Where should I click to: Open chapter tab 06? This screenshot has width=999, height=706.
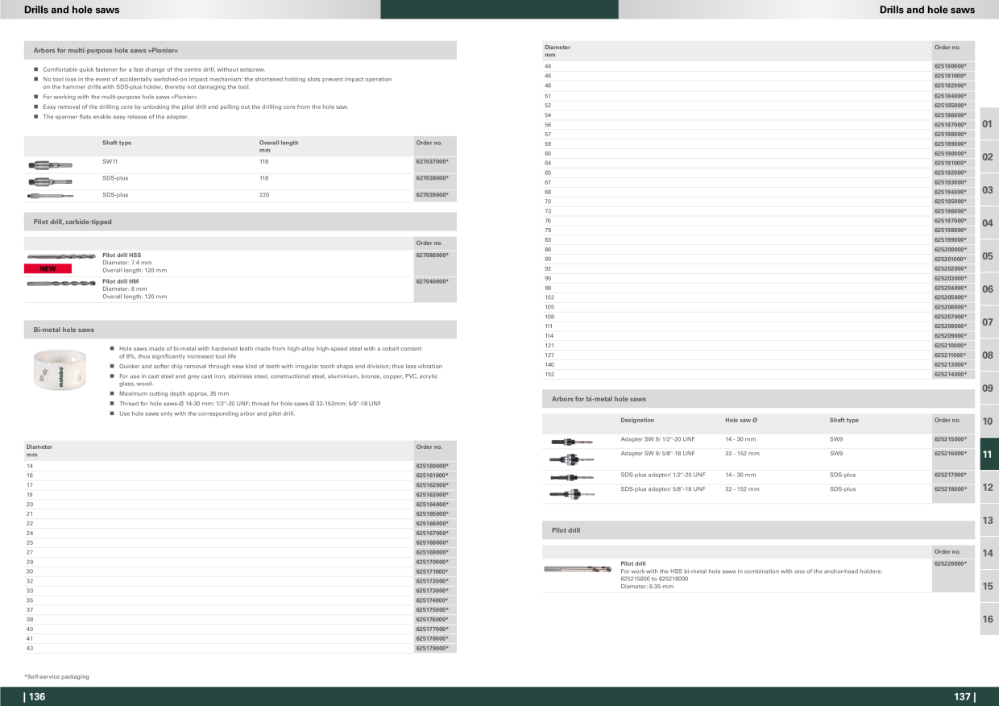click(989, 289)
